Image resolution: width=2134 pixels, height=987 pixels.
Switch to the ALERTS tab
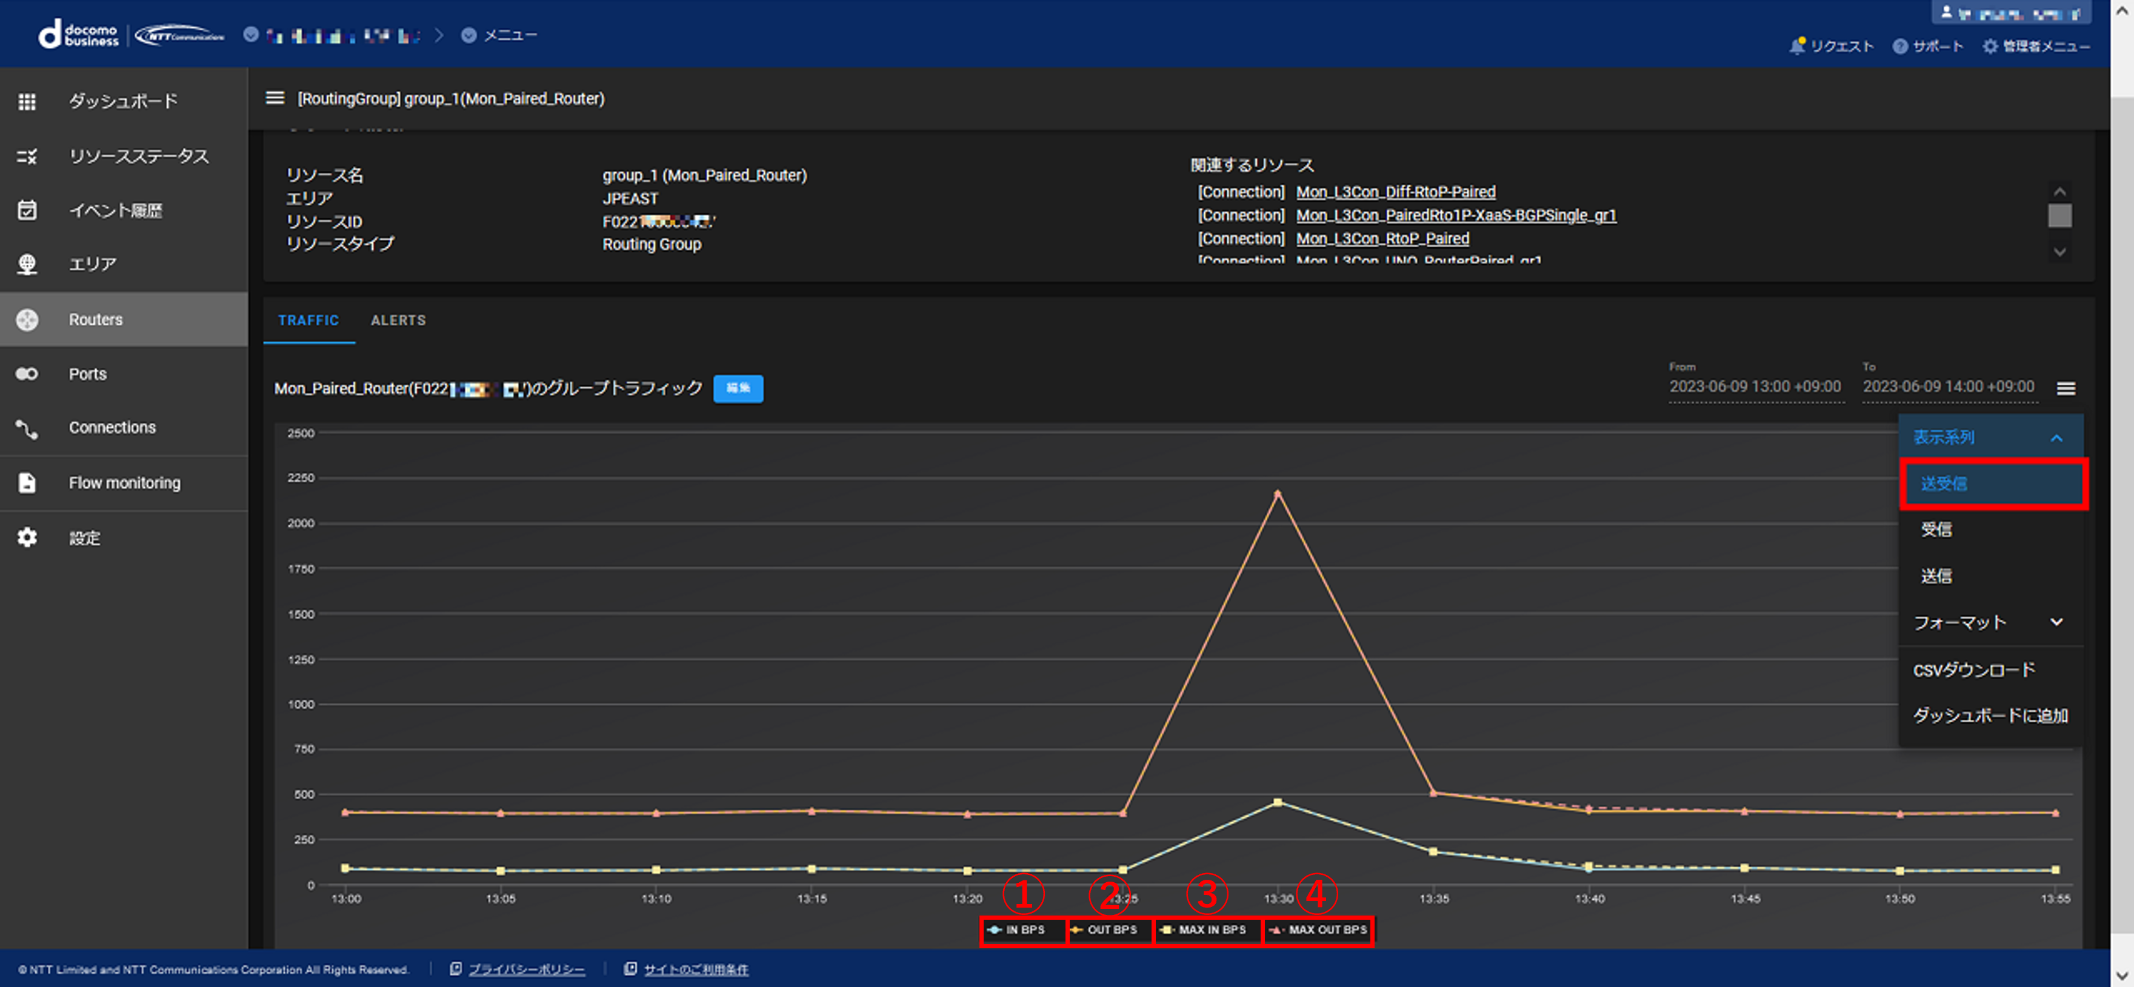[x=398, y=321]
